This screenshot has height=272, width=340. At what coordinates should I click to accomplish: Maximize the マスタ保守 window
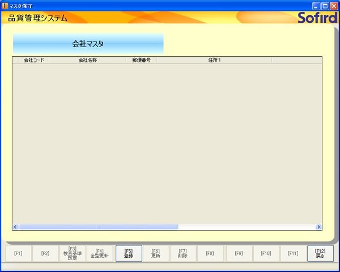[325, 5]
